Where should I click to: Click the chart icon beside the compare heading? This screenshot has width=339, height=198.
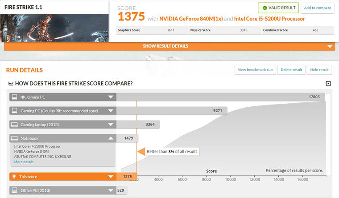11,84
